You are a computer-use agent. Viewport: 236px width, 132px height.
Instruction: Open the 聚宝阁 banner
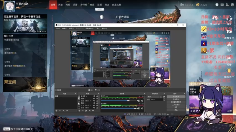[x=25, y=84]
